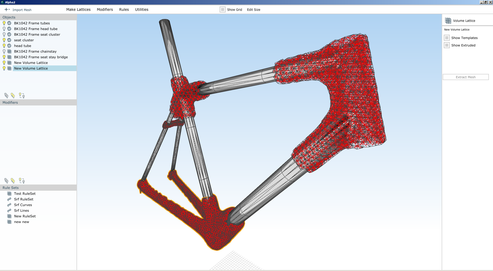Screen dimensions: 493x271
Task: Click the globe icon beside 'head tube'
Action: 9,46
